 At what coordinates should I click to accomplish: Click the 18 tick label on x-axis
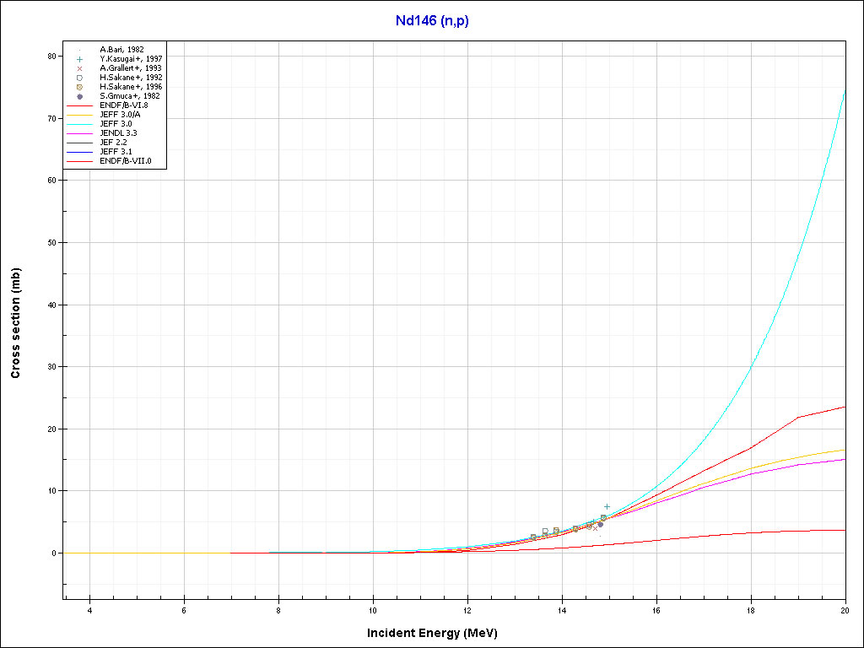tap(750, 611)
